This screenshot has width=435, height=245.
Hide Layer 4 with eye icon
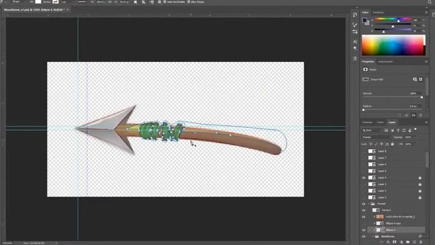(364, 178)
